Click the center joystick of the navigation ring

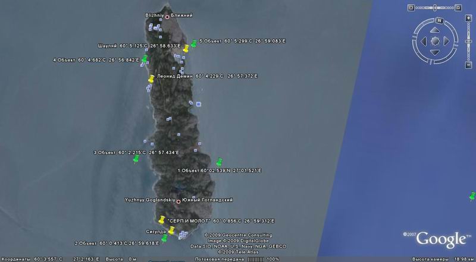pyautogui.click(x=436, y=41)
